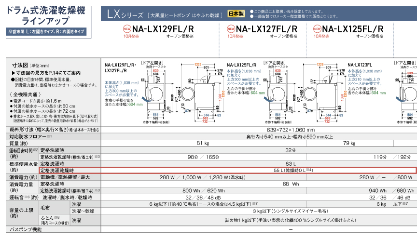
Task: Click the 質量(約) row header
Action: tap(54, 143)
